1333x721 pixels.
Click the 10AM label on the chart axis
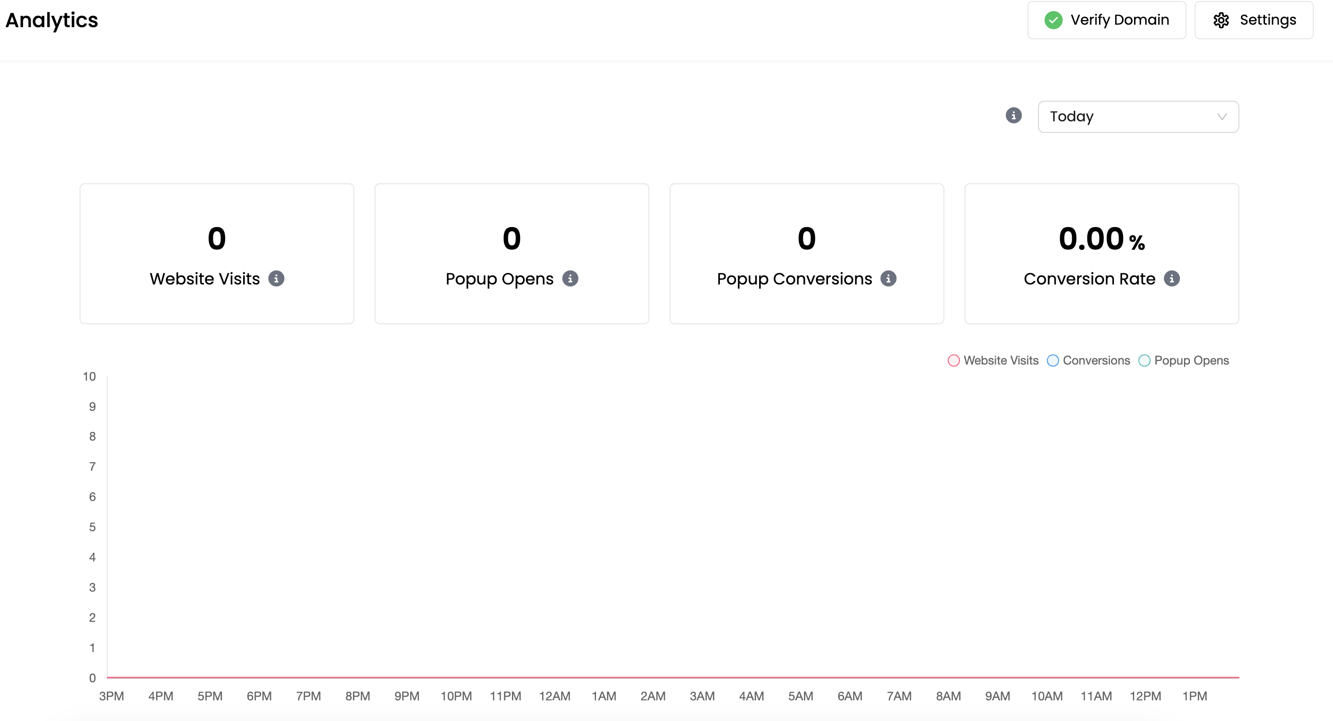[1047, 696]
